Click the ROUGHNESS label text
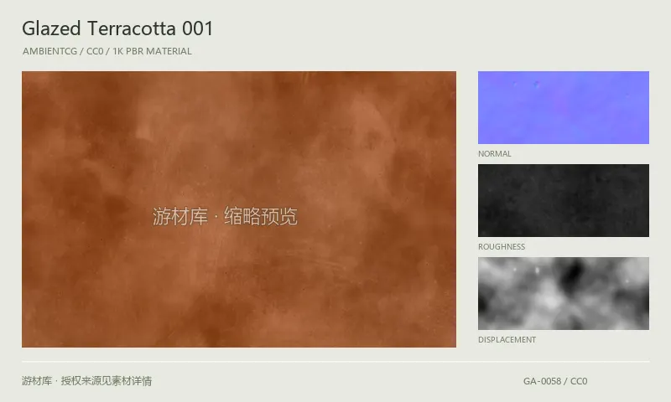 (x=502, y=247)
